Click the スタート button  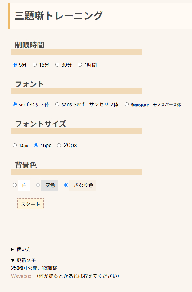pos(30,204)
